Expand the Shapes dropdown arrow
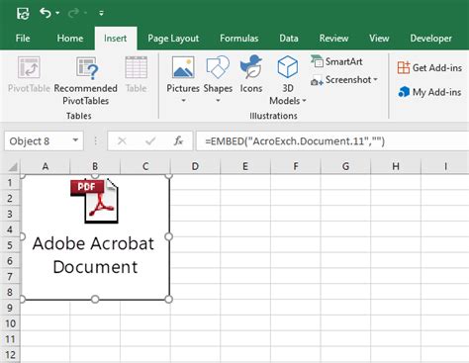469x363 pixels. coord(218,100)
